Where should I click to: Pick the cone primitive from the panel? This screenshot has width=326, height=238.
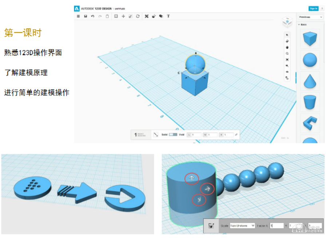pos(310,81)
